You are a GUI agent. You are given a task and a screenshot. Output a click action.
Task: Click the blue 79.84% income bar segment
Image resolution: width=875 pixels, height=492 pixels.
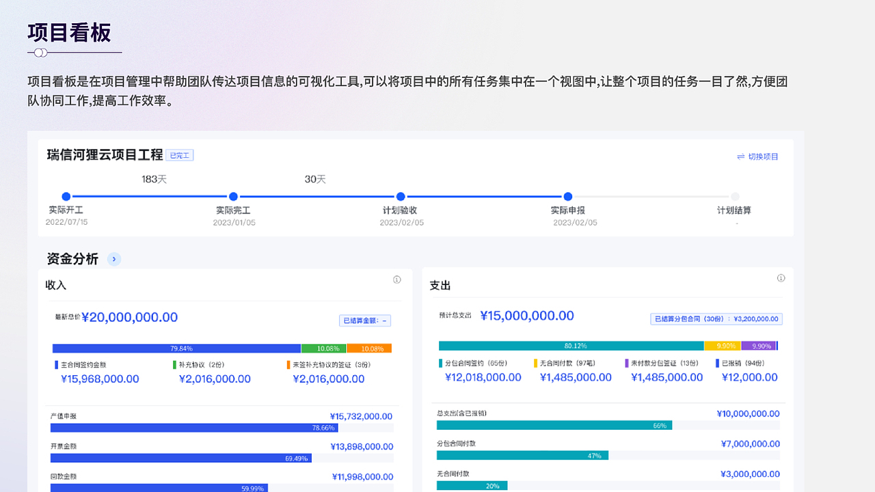coord(176,348)
